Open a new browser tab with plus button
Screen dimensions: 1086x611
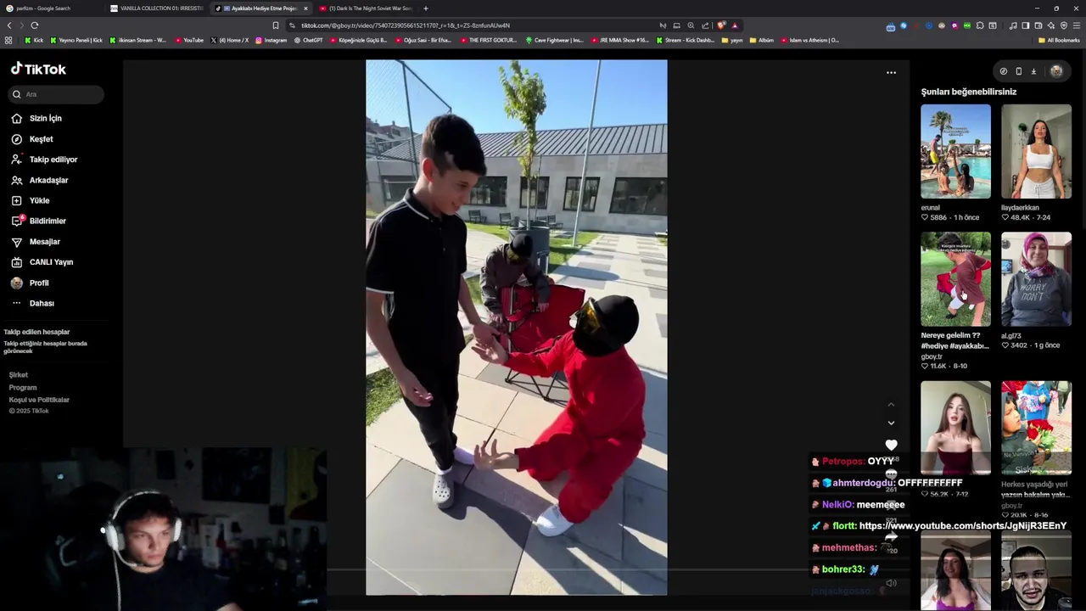426,8
